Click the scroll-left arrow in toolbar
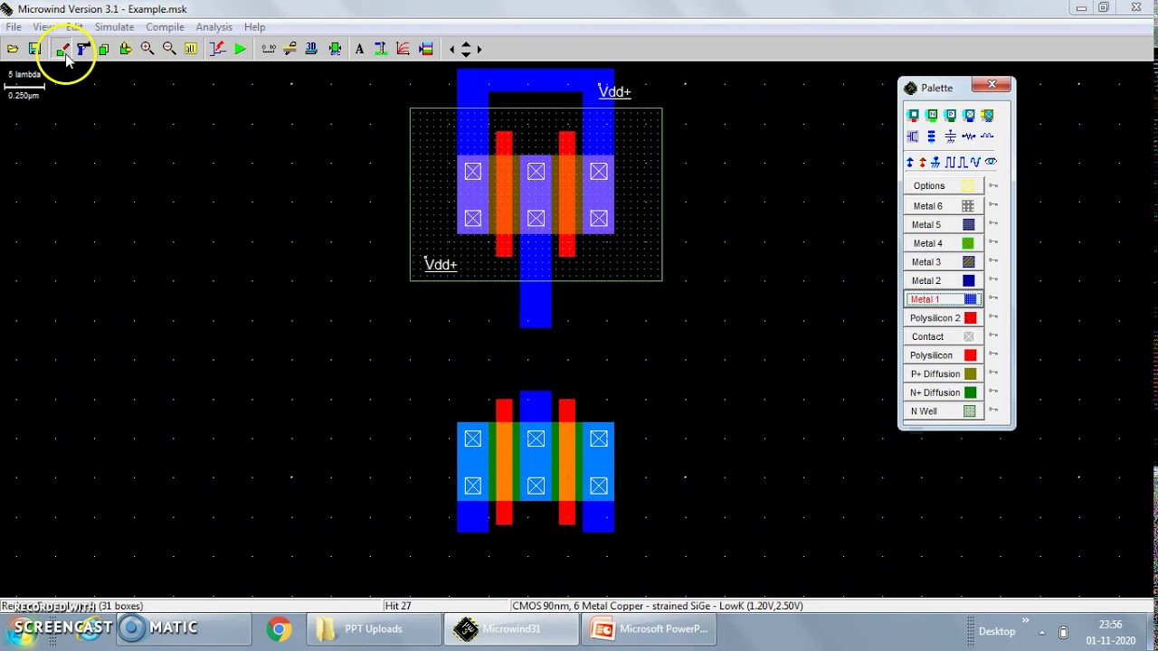Image resolution: width=1158 pixels, height=651 pixels. [x=452, y=49]
